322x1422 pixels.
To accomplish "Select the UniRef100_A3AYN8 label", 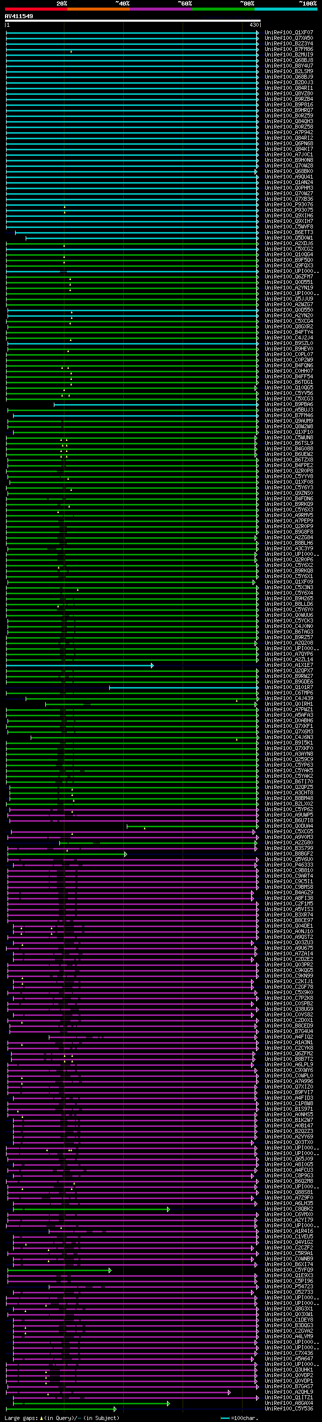I will click(288, 754).
